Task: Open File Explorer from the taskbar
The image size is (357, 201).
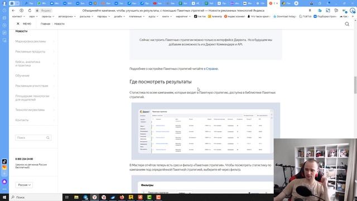Action: point(76,197)
